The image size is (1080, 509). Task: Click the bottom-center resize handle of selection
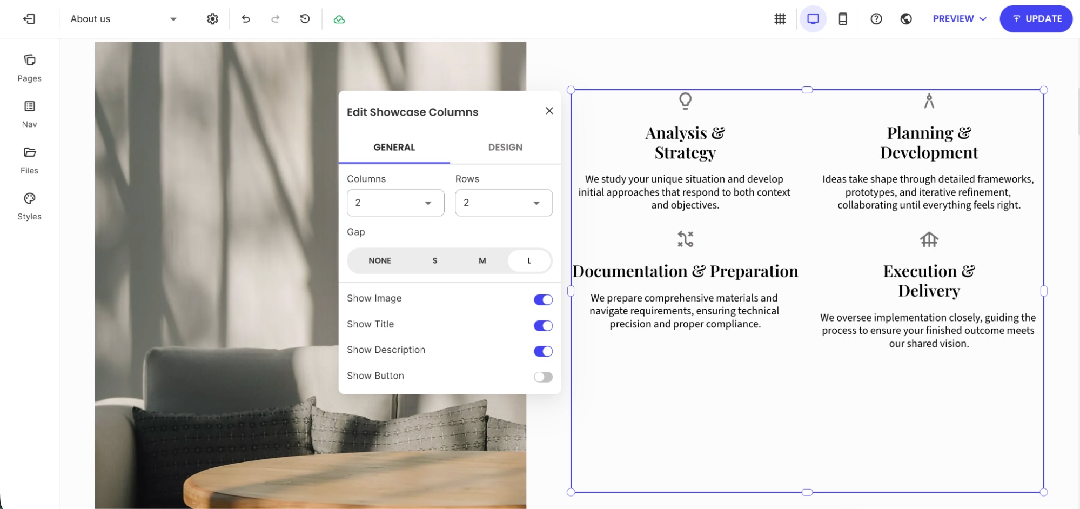pyautogui.click(x=807, y=492)
